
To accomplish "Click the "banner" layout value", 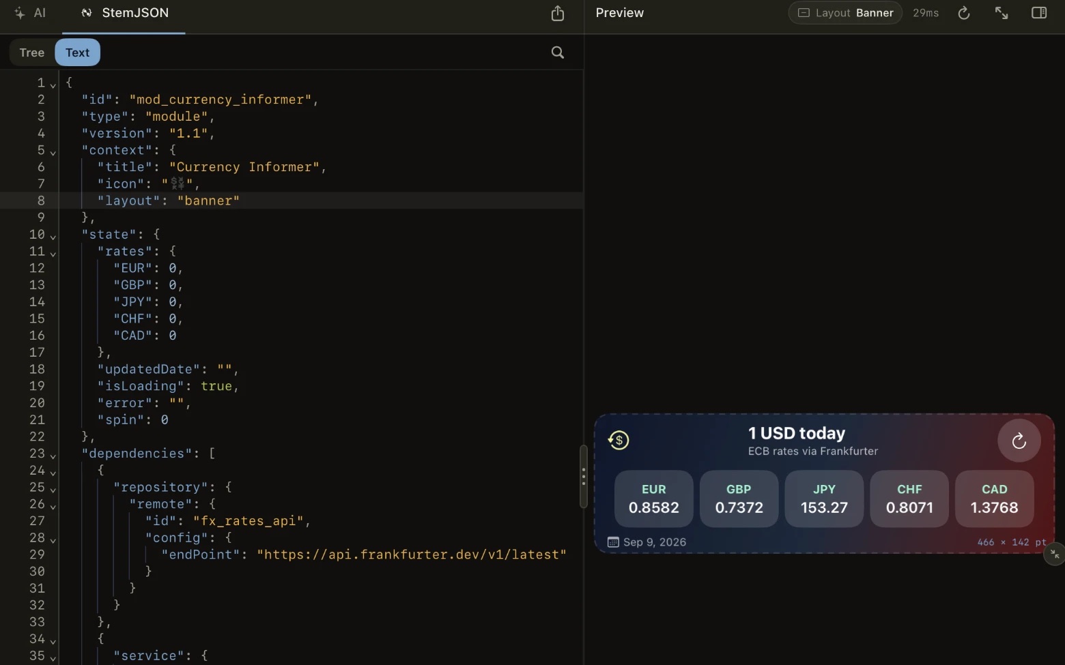I will coord(208,201).
